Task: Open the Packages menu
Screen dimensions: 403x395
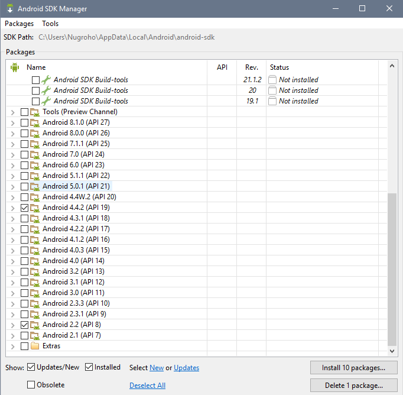Action: pyautogui.click(x=19, y=24)
